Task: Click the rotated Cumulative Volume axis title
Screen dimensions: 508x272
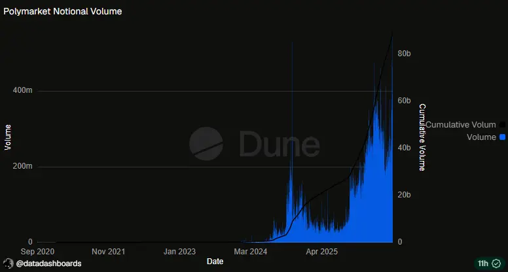Action: click(422, 137)
